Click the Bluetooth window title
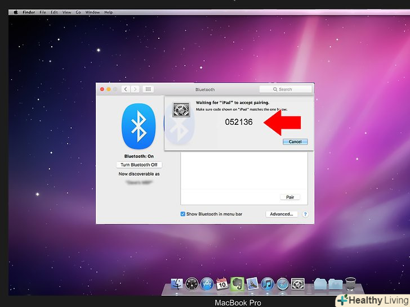The height and width of the screenshot is (307, 410). (205, 89)
